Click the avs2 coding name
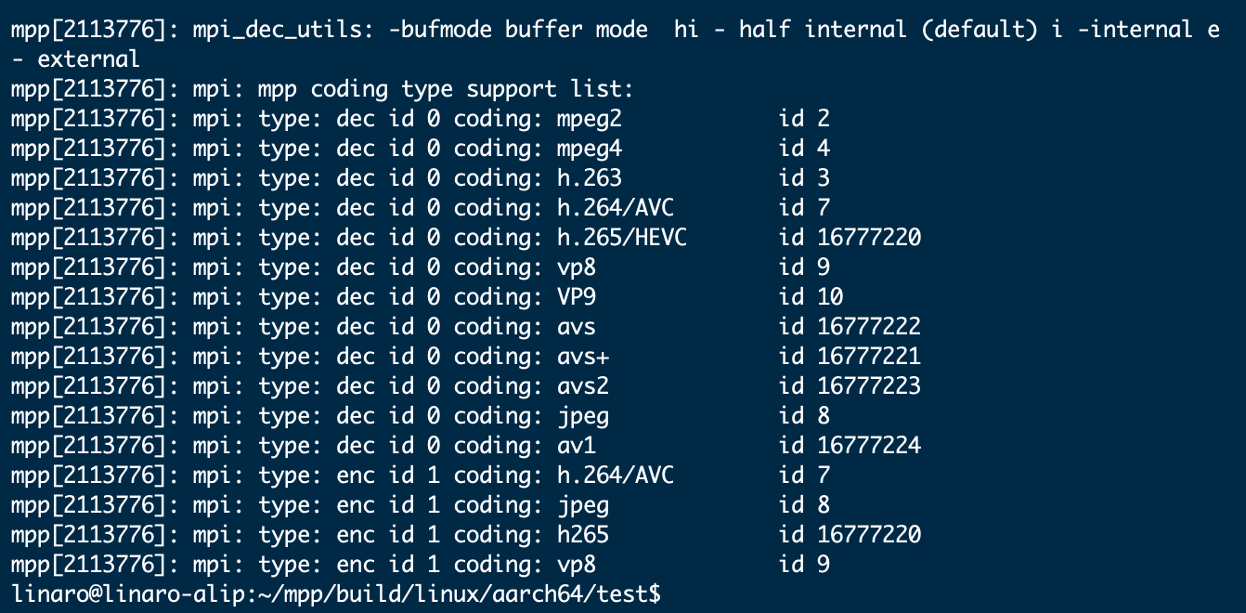The width and height of the screenshot is (1246, 613). [582, 386]
